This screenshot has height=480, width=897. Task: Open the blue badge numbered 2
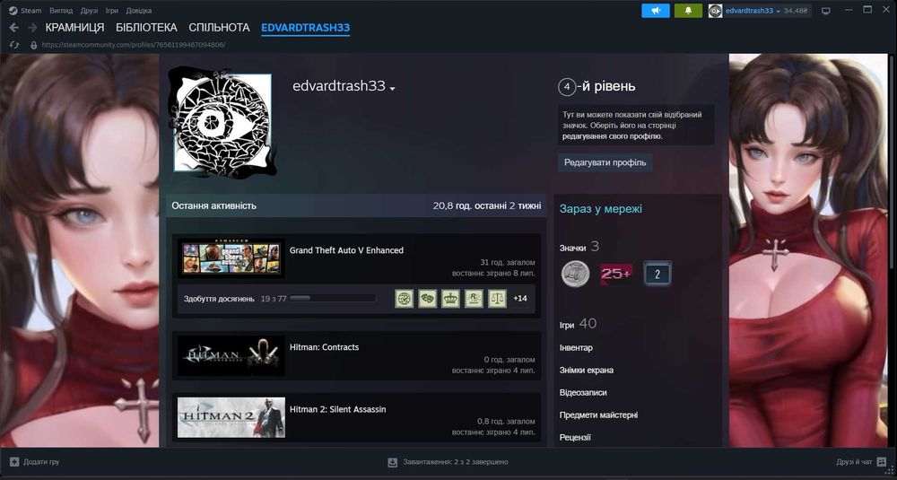(x=658, y=274)
